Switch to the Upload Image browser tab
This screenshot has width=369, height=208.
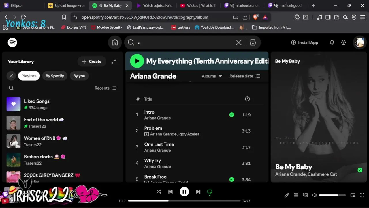point(66,5)
